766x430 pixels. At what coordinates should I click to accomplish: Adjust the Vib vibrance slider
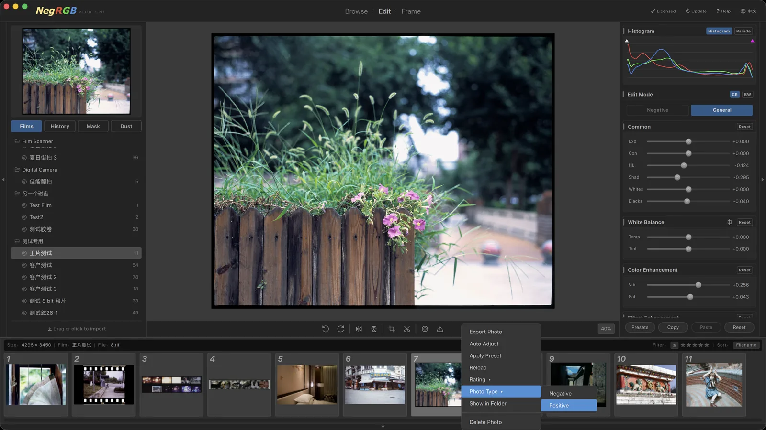pos(688,285)
